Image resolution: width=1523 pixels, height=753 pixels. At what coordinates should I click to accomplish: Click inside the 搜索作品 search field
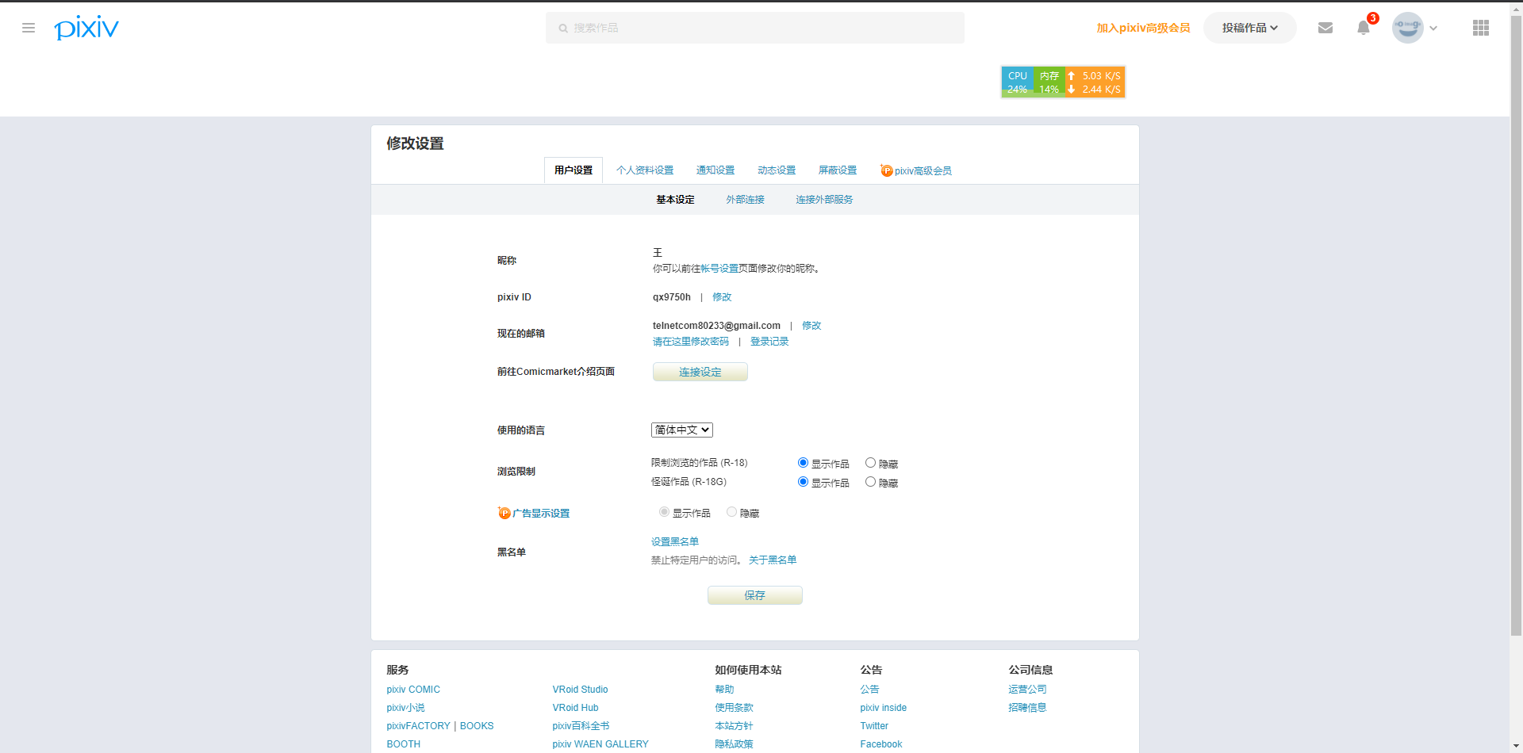click(x=754, y=27)
